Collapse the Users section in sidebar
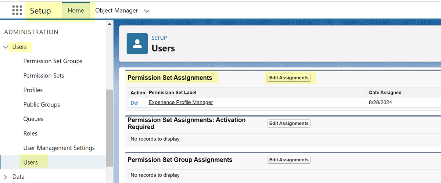This screenshot has height=183, width=441. [6, 47]
